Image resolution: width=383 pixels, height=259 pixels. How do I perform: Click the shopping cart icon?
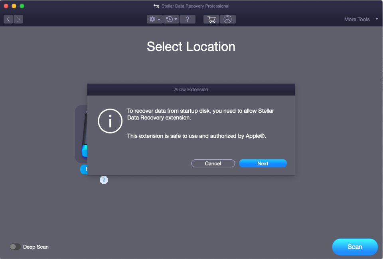click(x=211, y=19)
